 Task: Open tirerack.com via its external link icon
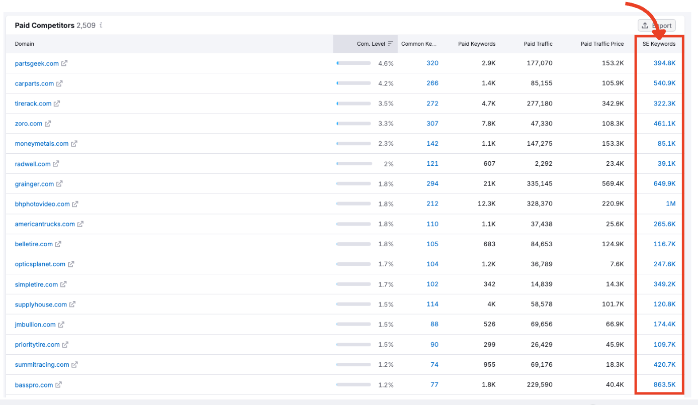pyautogui.click(x=57, y=104)
